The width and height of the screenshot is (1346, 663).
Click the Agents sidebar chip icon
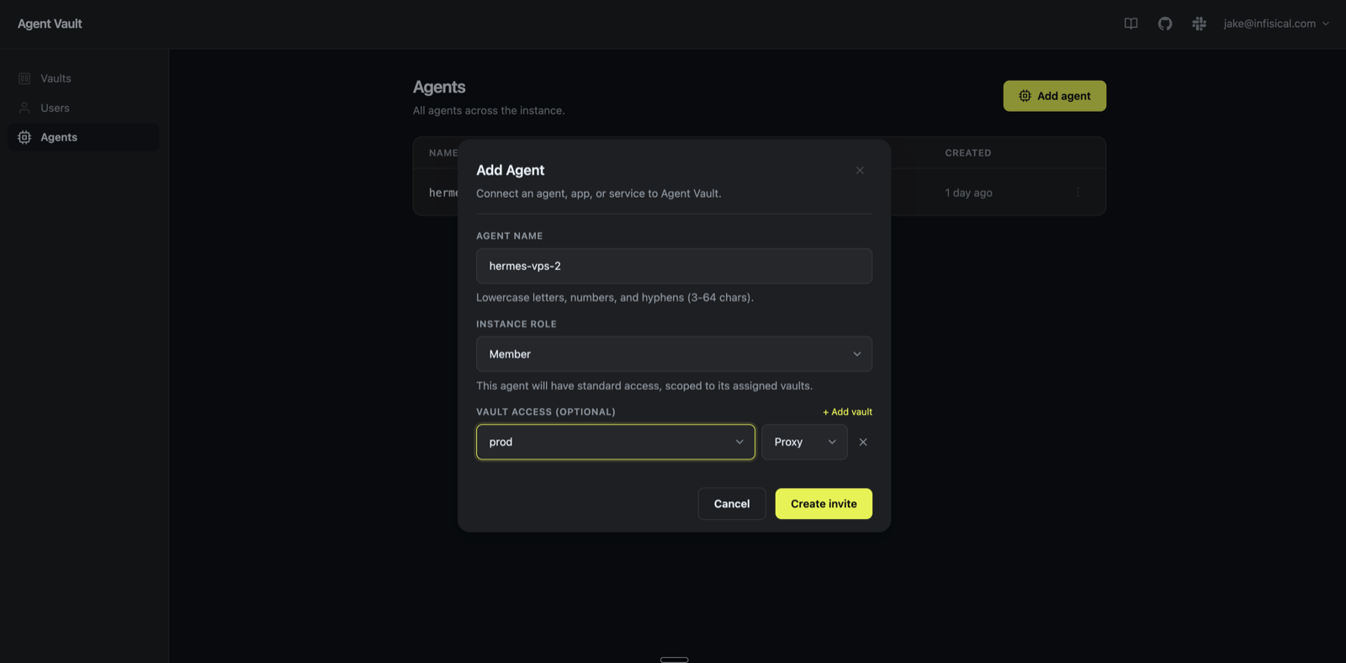(24, 137)
